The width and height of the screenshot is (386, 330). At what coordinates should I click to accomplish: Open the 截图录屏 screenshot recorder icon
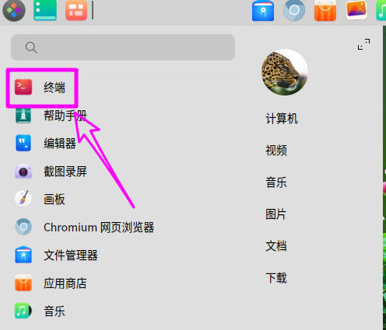click(x=23, y=171)
